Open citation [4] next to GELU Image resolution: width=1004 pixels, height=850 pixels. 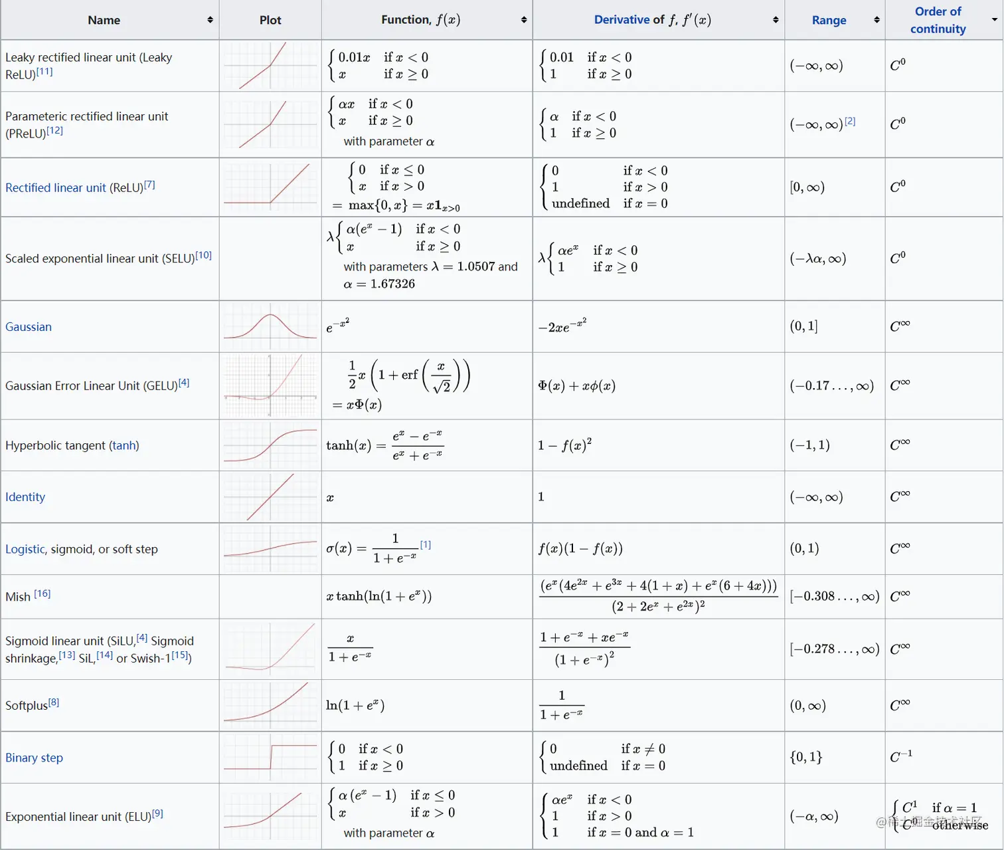[x=184, y=383]
